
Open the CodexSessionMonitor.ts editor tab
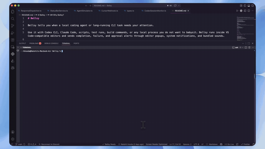154,11
